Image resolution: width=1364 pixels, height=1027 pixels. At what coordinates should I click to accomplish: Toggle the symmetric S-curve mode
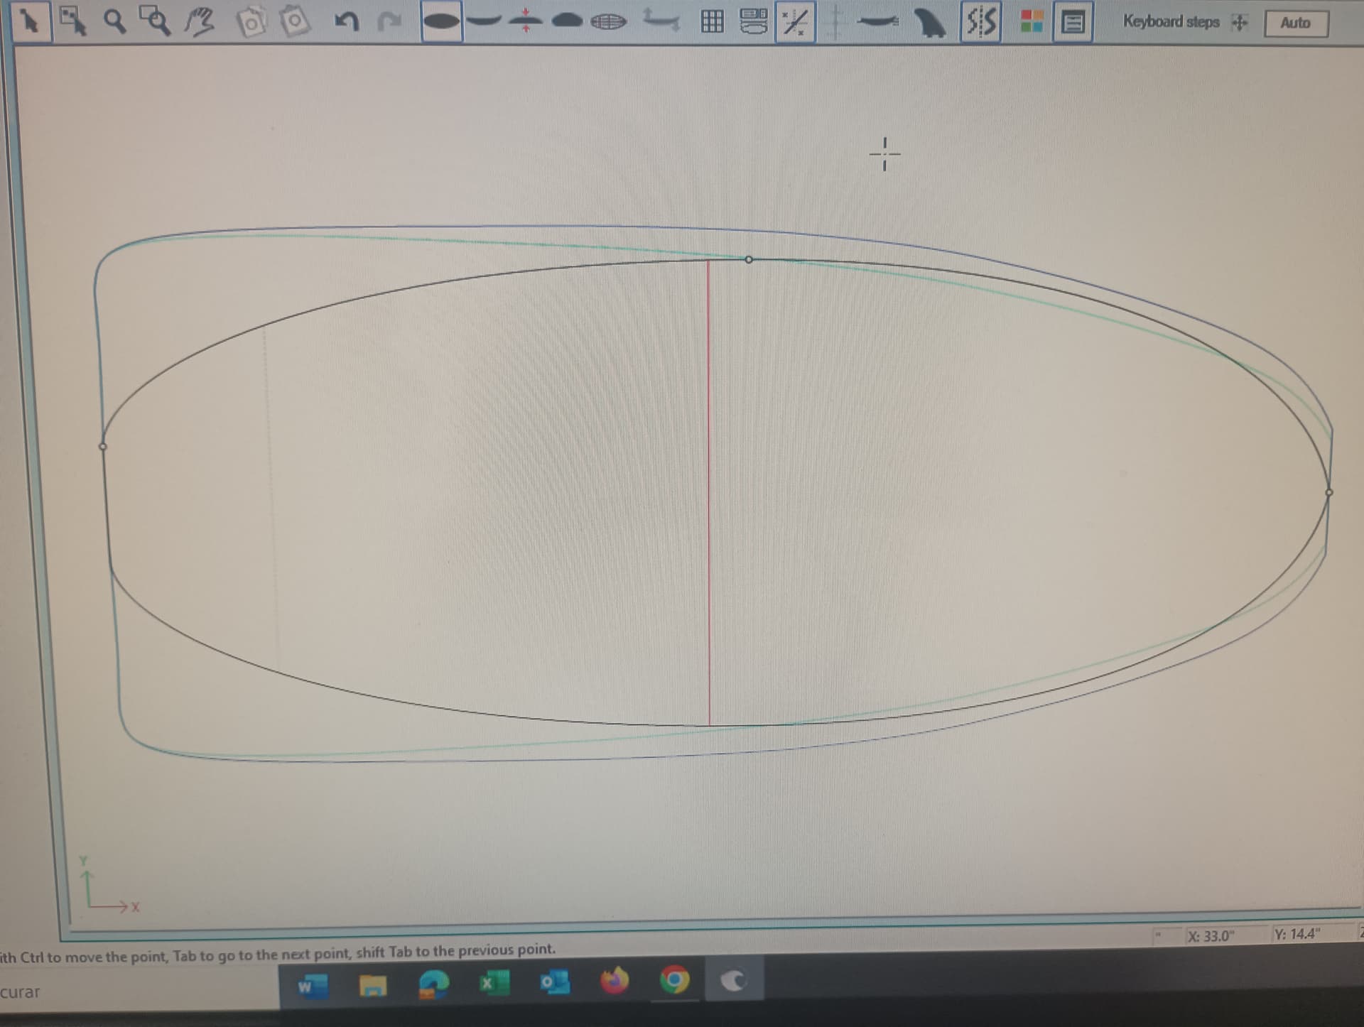[980, 23]
